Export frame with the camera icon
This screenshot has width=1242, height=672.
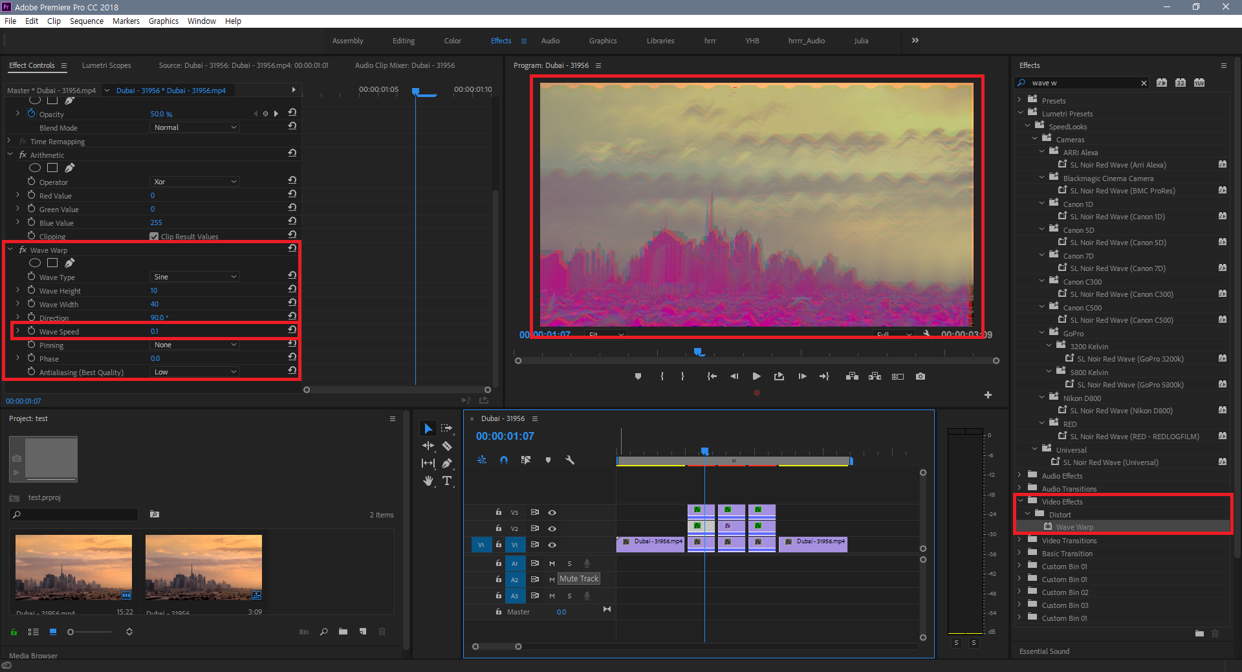point(921,376)
